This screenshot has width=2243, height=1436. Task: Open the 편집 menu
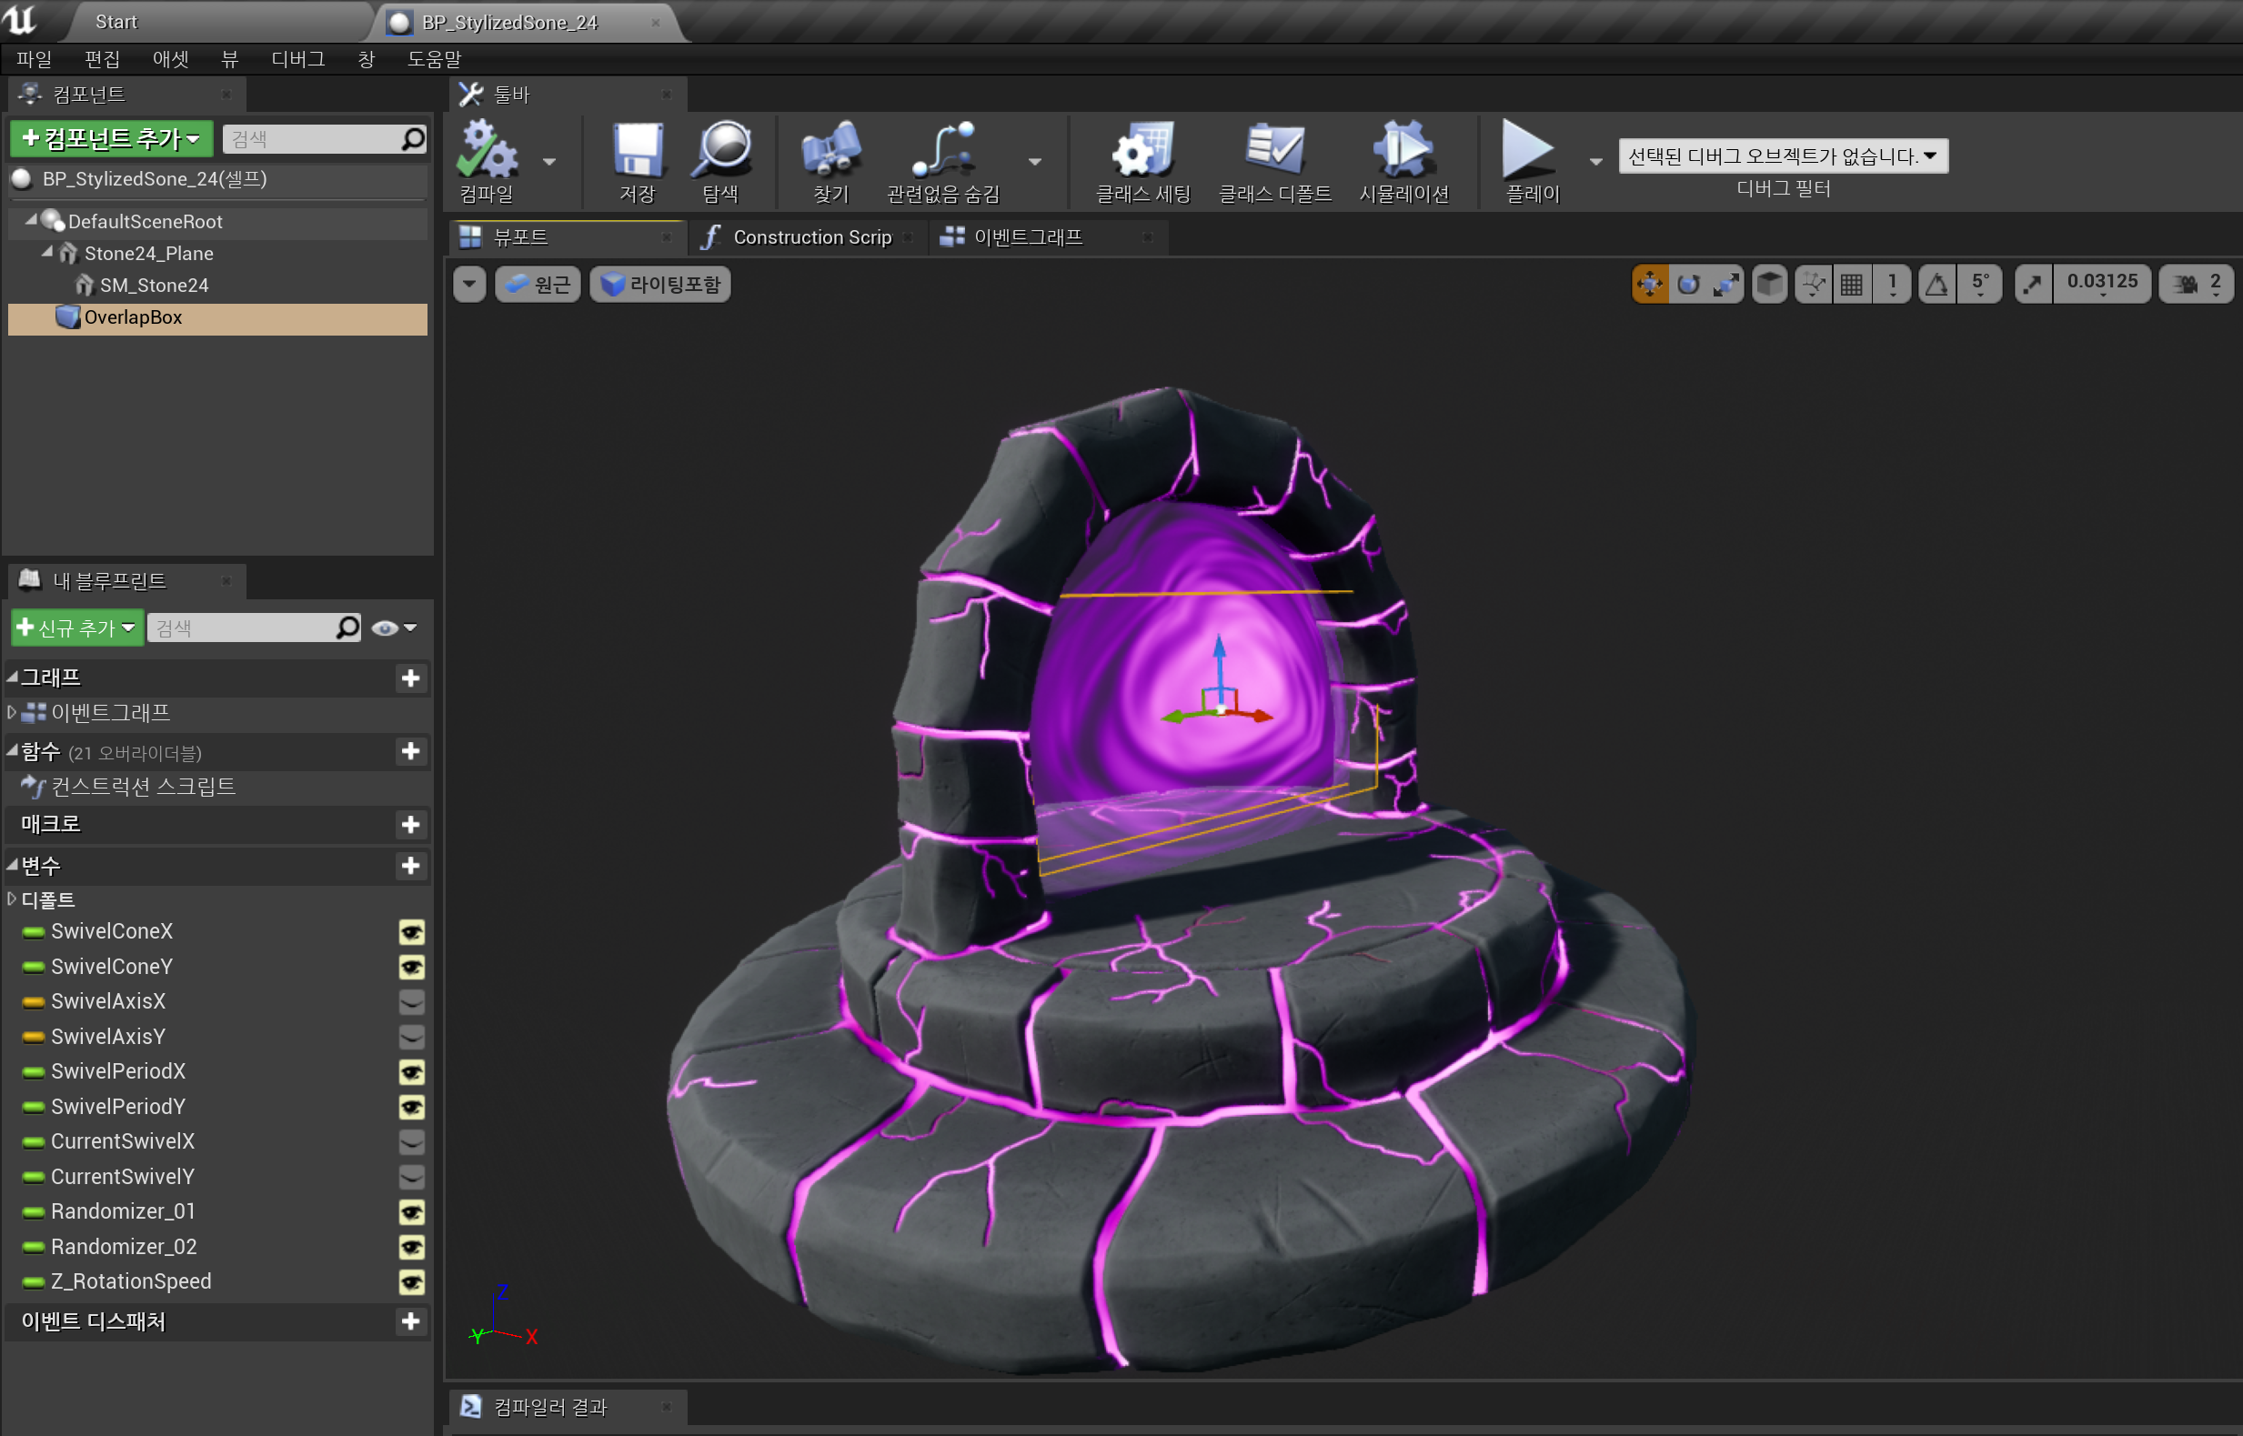(102, 59)
